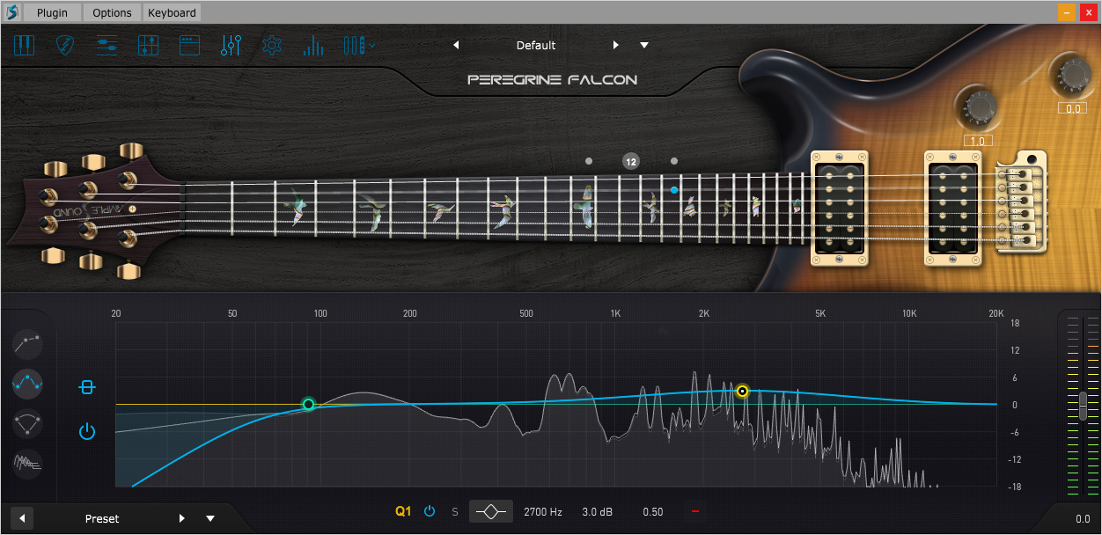The image size is (1102, 535).
Task: Select the EQ curve mode icon
Action: (28, 382)
